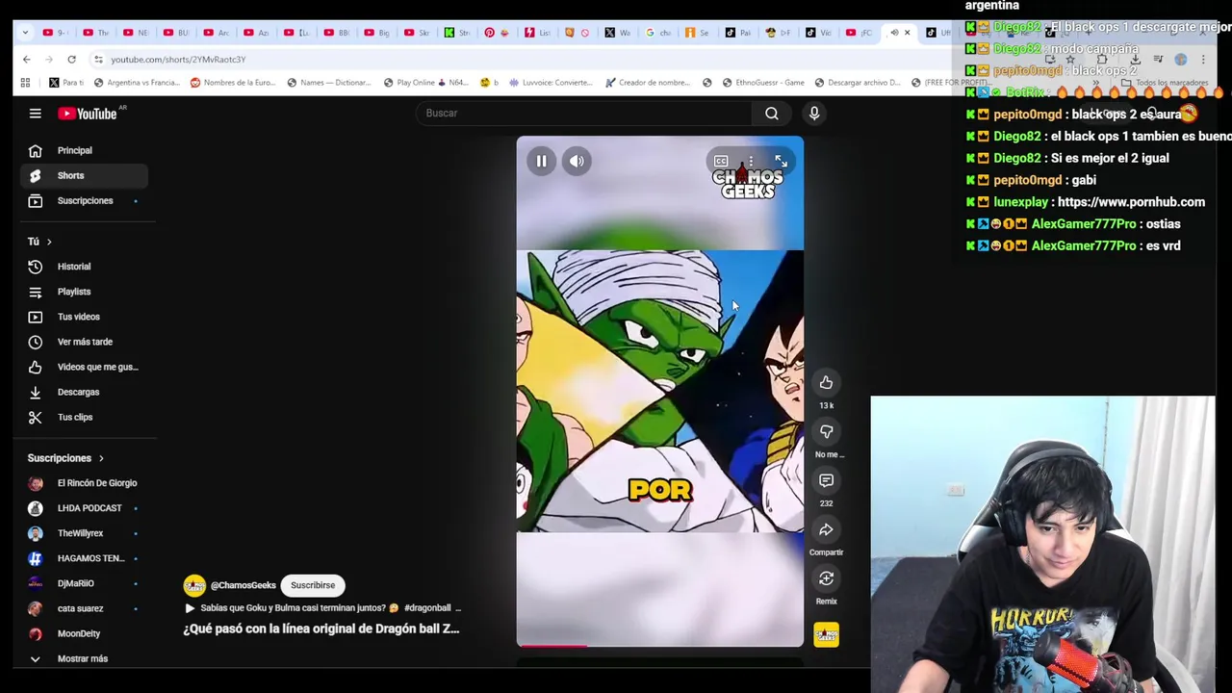Open MoonDeity channel
This screenshot has height=693, width=1232.
pos(85,633)
